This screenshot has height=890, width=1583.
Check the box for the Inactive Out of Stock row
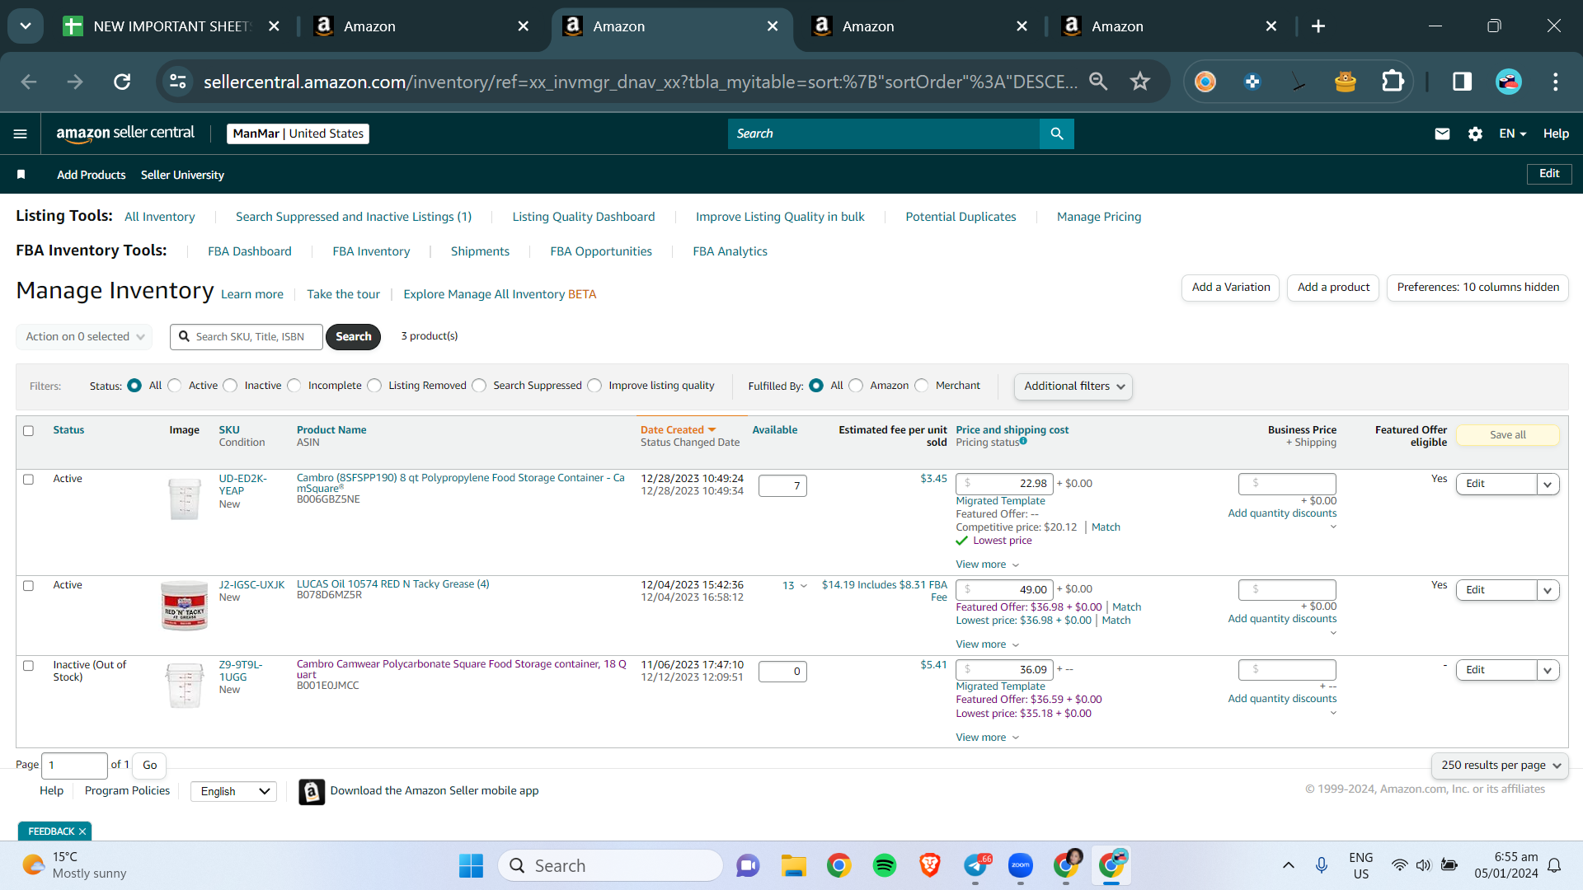pyautogui.click(x=29, y=665)
